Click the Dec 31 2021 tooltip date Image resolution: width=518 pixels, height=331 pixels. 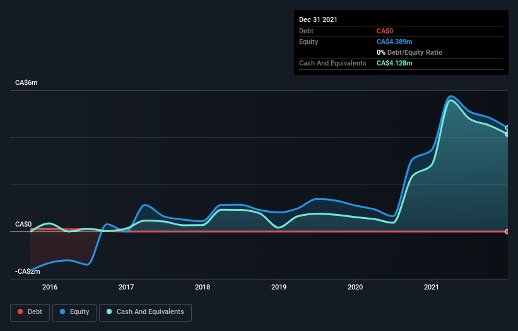click(318, 20)
